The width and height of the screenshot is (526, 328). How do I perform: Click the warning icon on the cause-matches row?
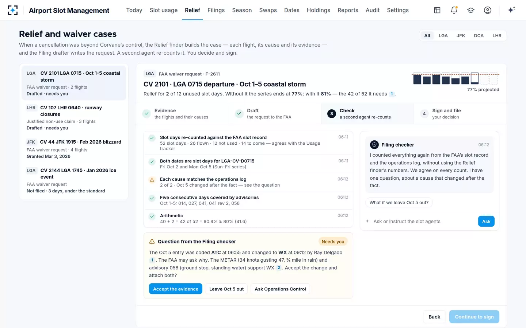152,180
